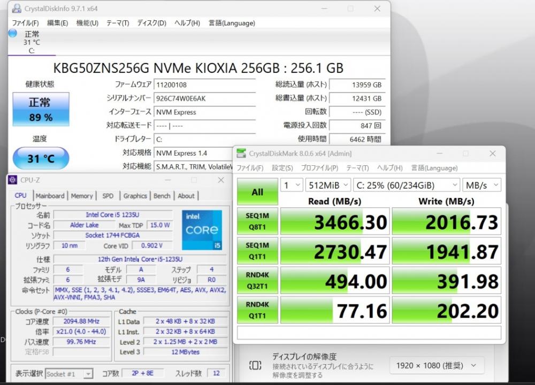Screen dimensions: 535x385
Task: Minimize the CPU-Z window
Action: pyautogui.click(x=168, y=180)
